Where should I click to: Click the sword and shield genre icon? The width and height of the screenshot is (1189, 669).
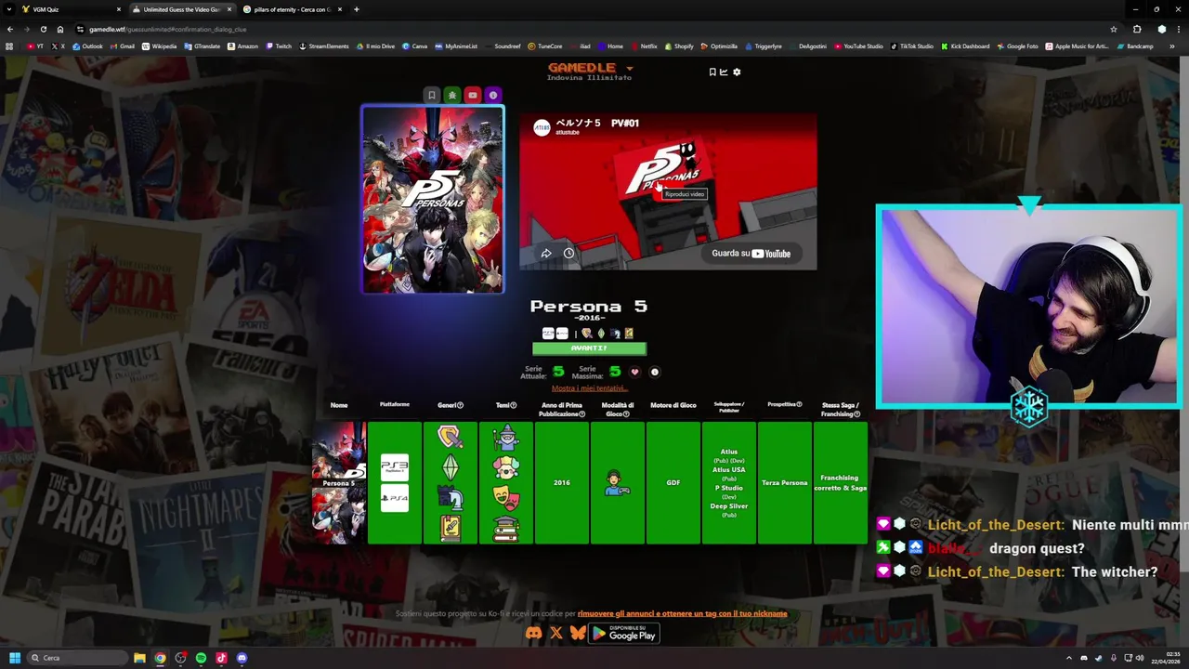click(x=451, y=437)
